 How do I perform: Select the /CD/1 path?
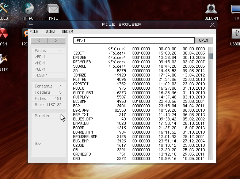48,69
